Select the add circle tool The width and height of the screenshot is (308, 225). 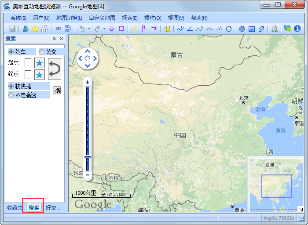(x=229, y=29)
